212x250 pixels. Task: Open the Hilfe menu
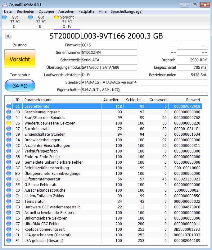coord(102,11)
